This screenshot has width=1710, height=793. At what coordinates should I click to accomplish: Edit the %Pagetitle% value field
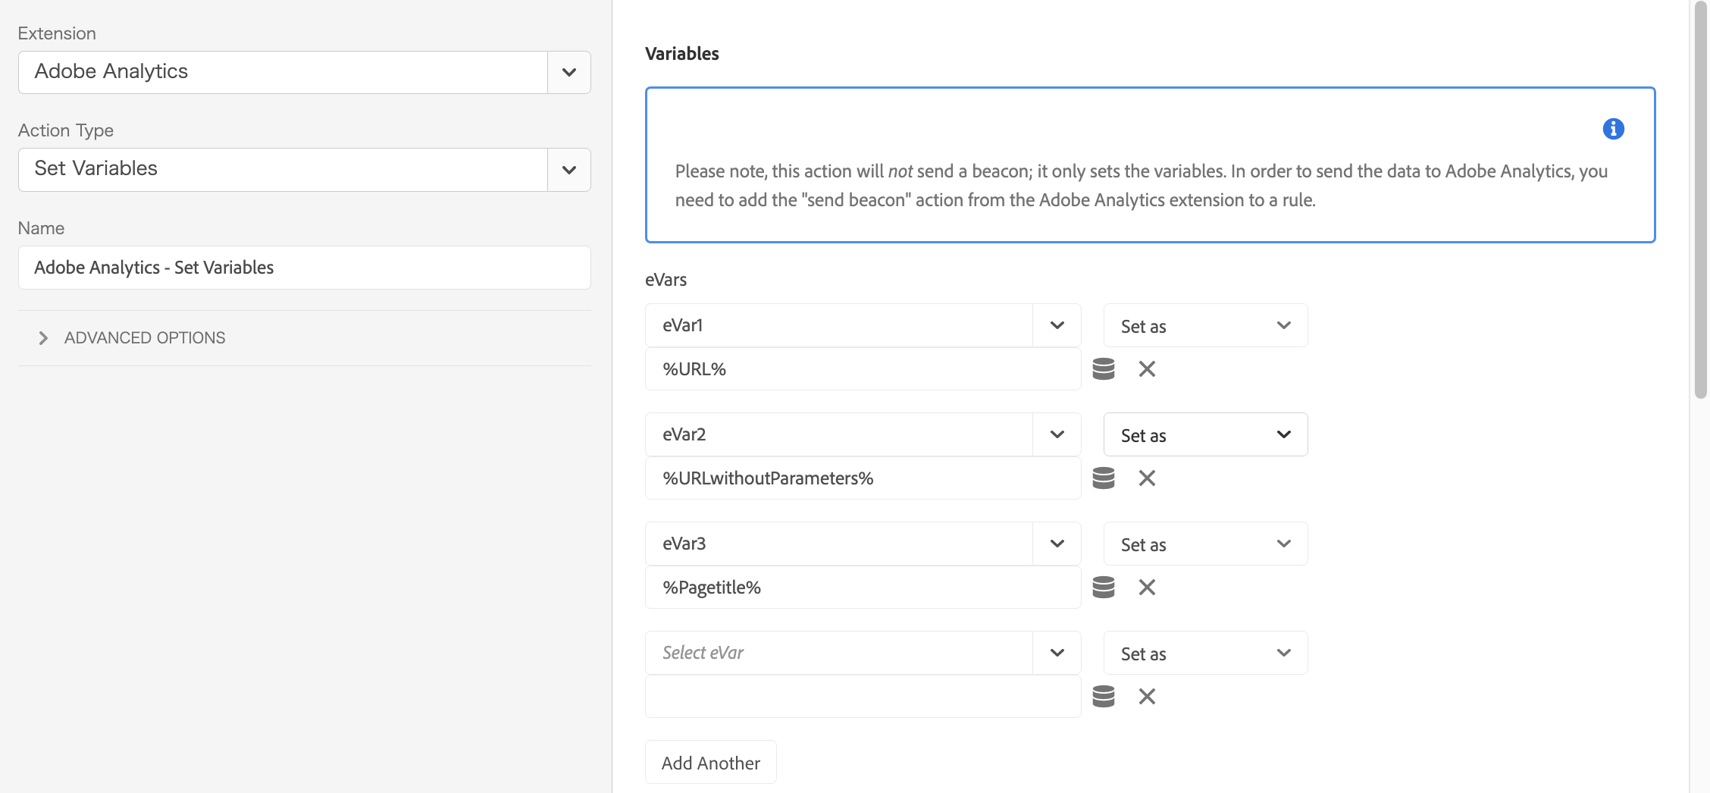(863, 588)
